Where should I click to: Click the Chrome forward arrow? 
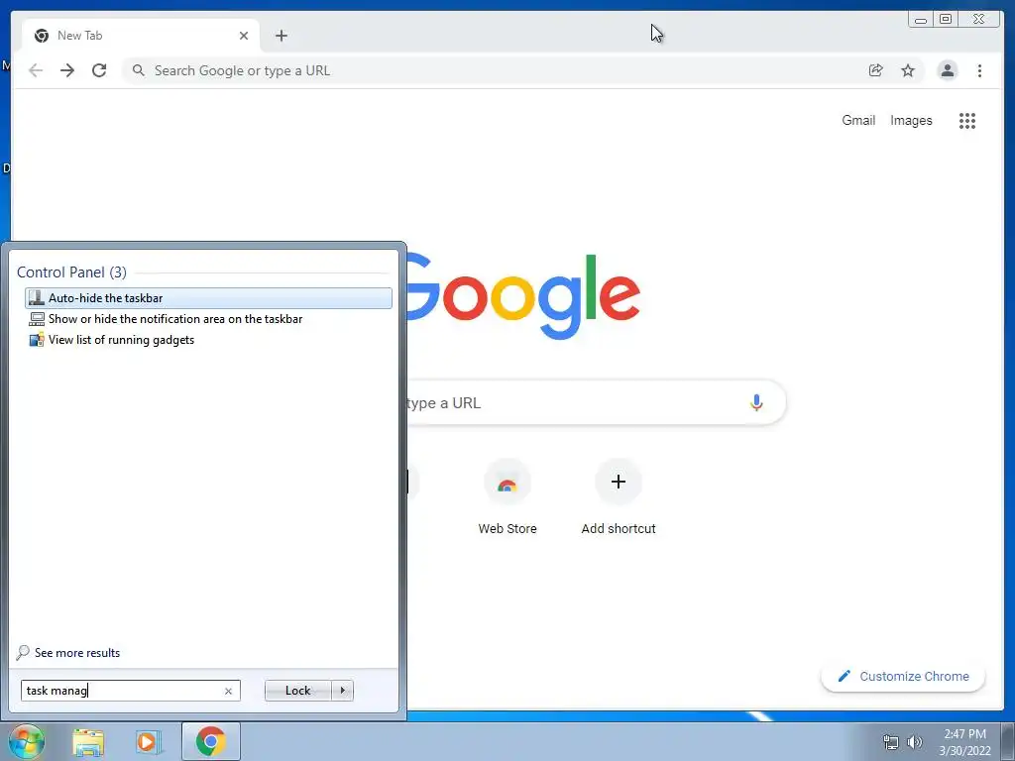(x=67, y=70)
